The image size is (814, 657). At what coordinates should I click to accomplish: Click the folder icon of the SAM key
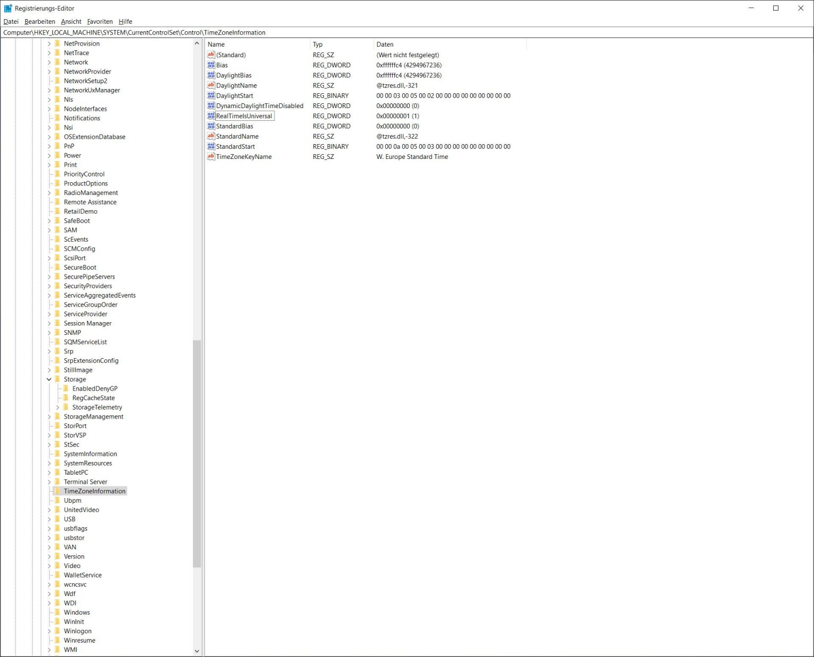click(58, 230)
